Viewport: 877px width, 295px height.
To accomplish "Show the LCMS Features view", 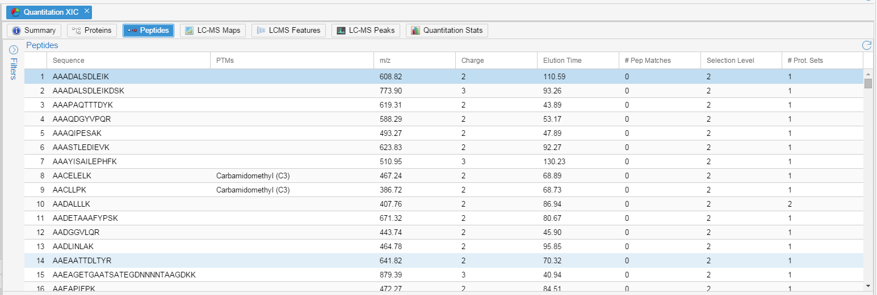I will tap(288, 31).
